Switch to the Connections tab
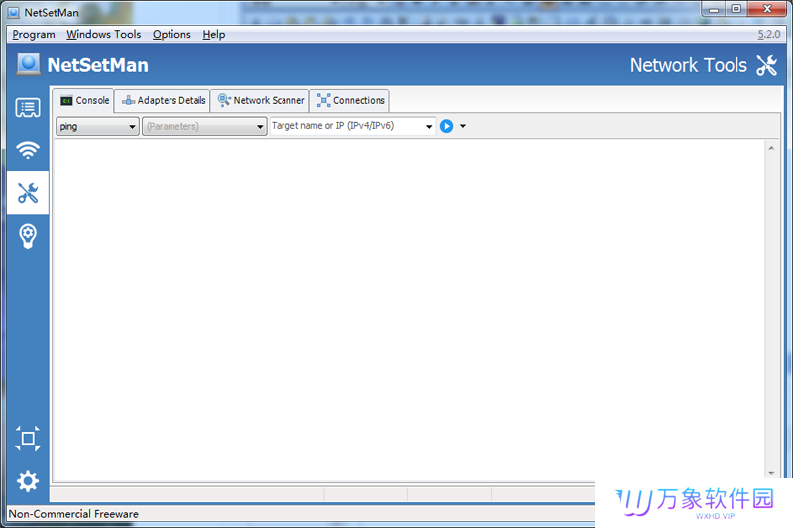The height and width of the screenshot is (528, 793). pos(350,100)
